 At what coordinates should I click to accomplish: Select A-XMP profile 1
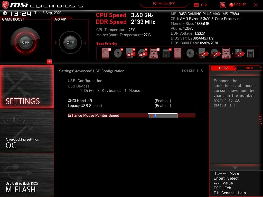pyautogui.click(x=85, y=42)
